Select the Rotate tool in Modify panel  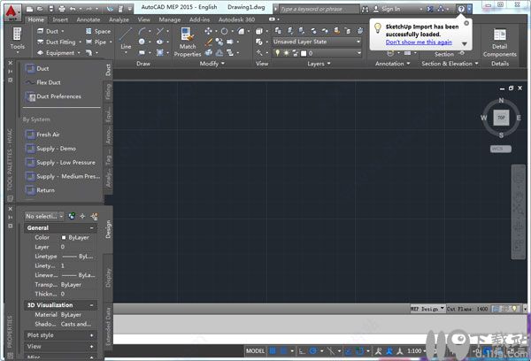224,31
